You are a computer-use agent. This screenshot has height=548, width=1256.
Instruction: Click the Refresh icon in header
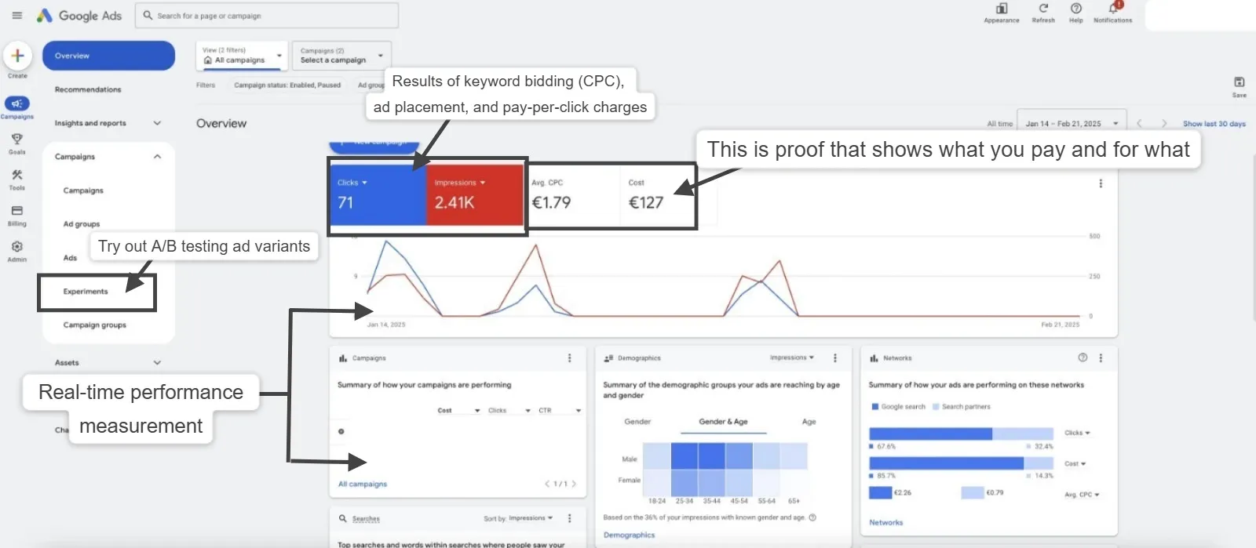click(1043, 9)
